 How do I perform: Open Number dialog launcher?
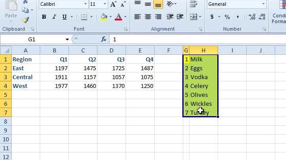pyautogui.click(x=264, y=29)
